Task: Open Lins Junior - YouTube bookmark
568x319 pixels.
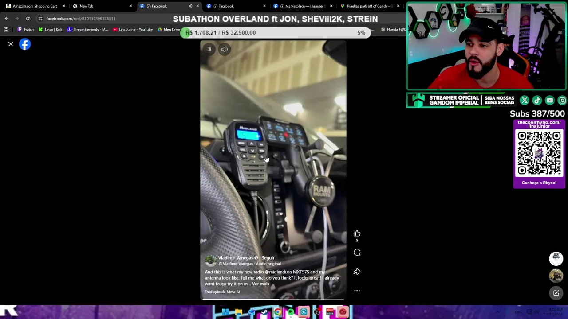Action: coord(133,30)
